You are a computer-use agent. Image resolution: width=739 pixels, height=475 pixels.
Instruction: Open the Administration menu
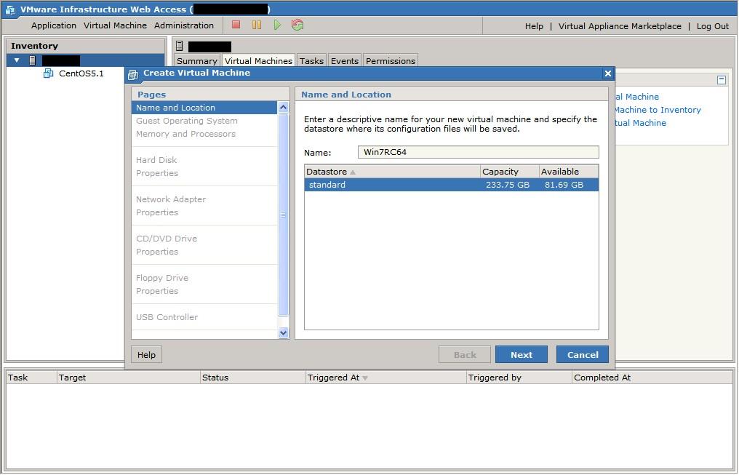[x=184, y=25]
